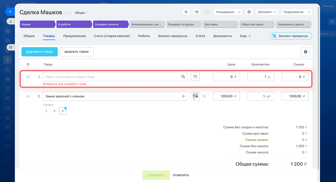This screenshot has height=182, width=336.
Task: Click the Добавить товар button
Action: [x=39, y=52]
